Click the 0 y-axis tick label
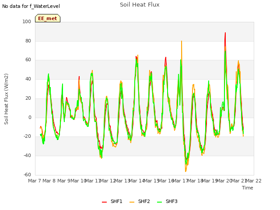The image size is (280, 210). [30, 118]
